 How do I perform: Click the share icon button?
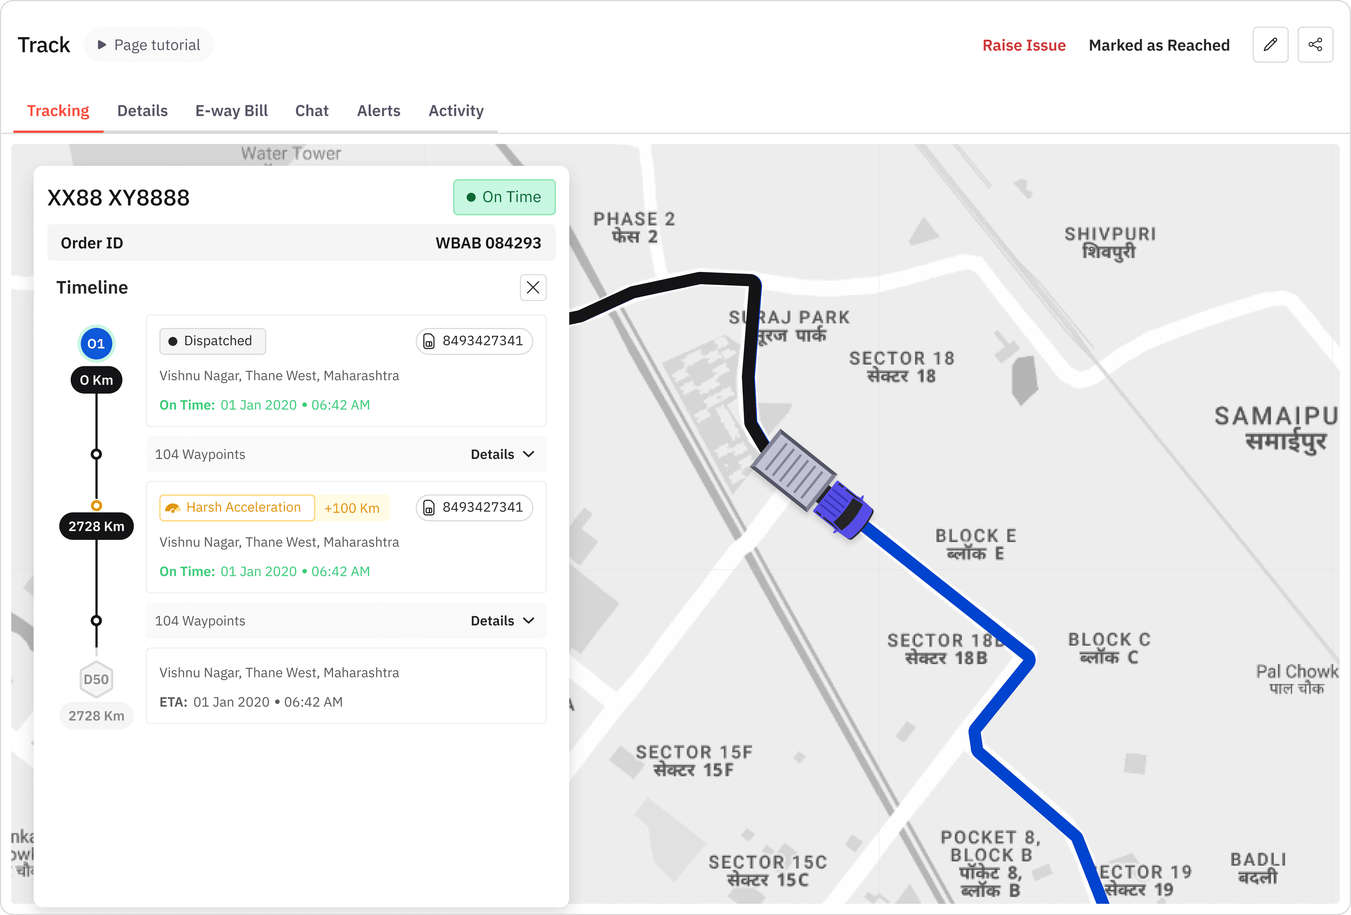[1315, 45]
